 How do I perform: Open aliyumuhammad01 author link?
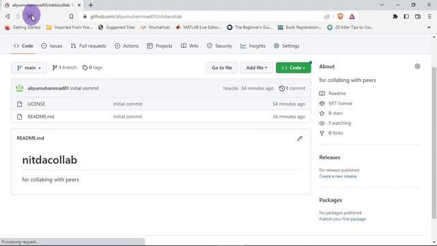coord(48,88)
